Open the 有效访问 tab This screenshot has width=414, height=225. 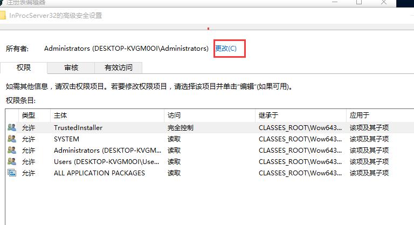118,67
